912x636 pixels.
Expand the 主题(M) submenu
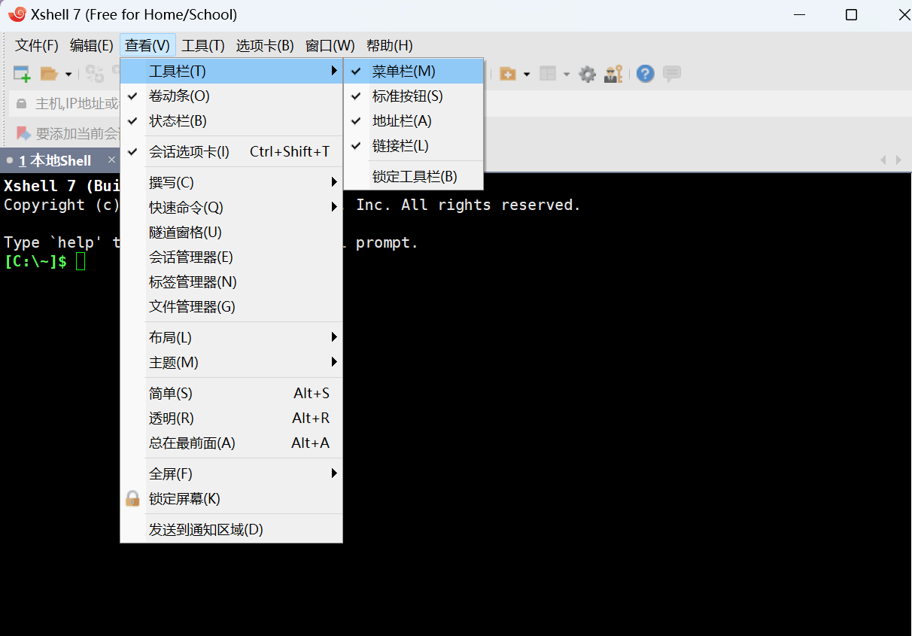tap(231, 362)
